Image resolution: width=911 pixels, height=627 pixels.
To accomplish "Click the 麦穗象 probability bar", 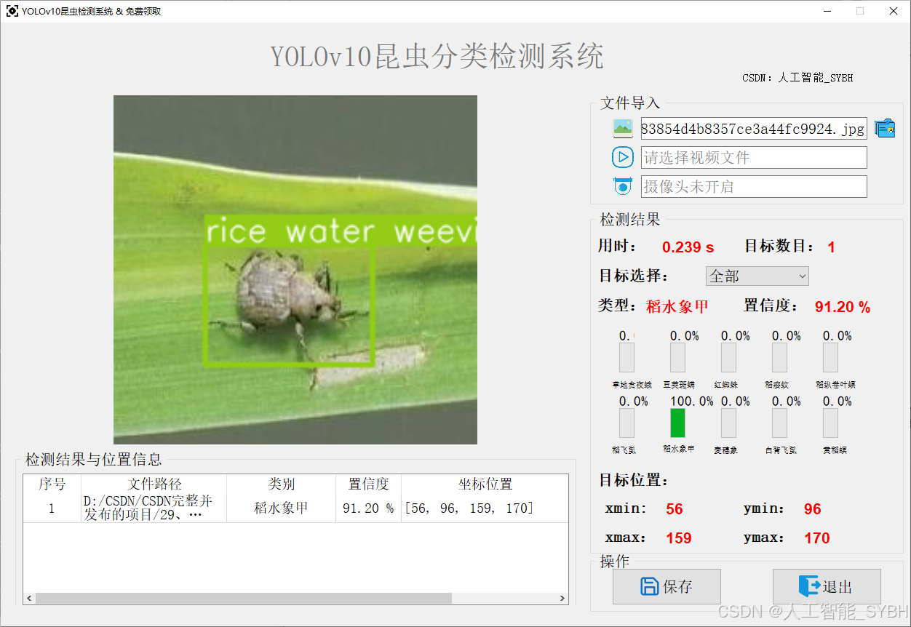I will tap(728, 423).
